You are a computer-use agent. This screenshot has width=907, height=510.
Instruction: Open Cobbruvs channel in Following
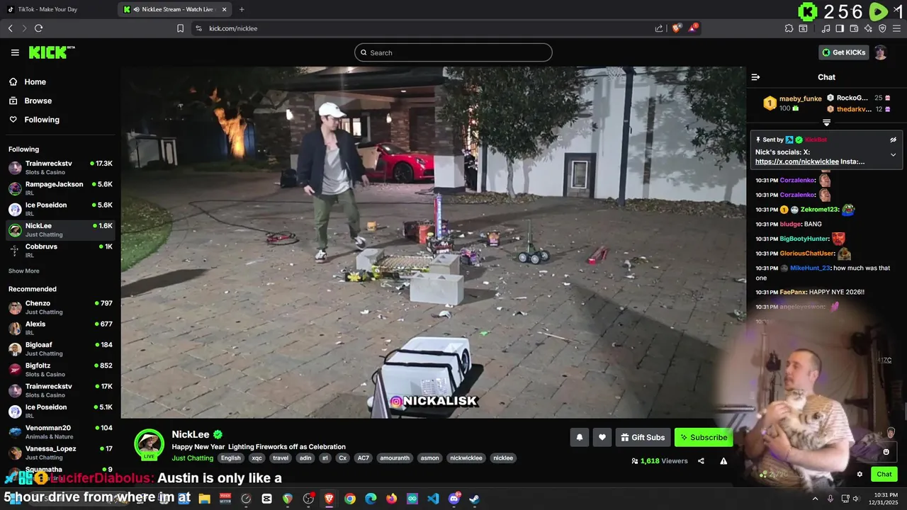coord(60,250)
